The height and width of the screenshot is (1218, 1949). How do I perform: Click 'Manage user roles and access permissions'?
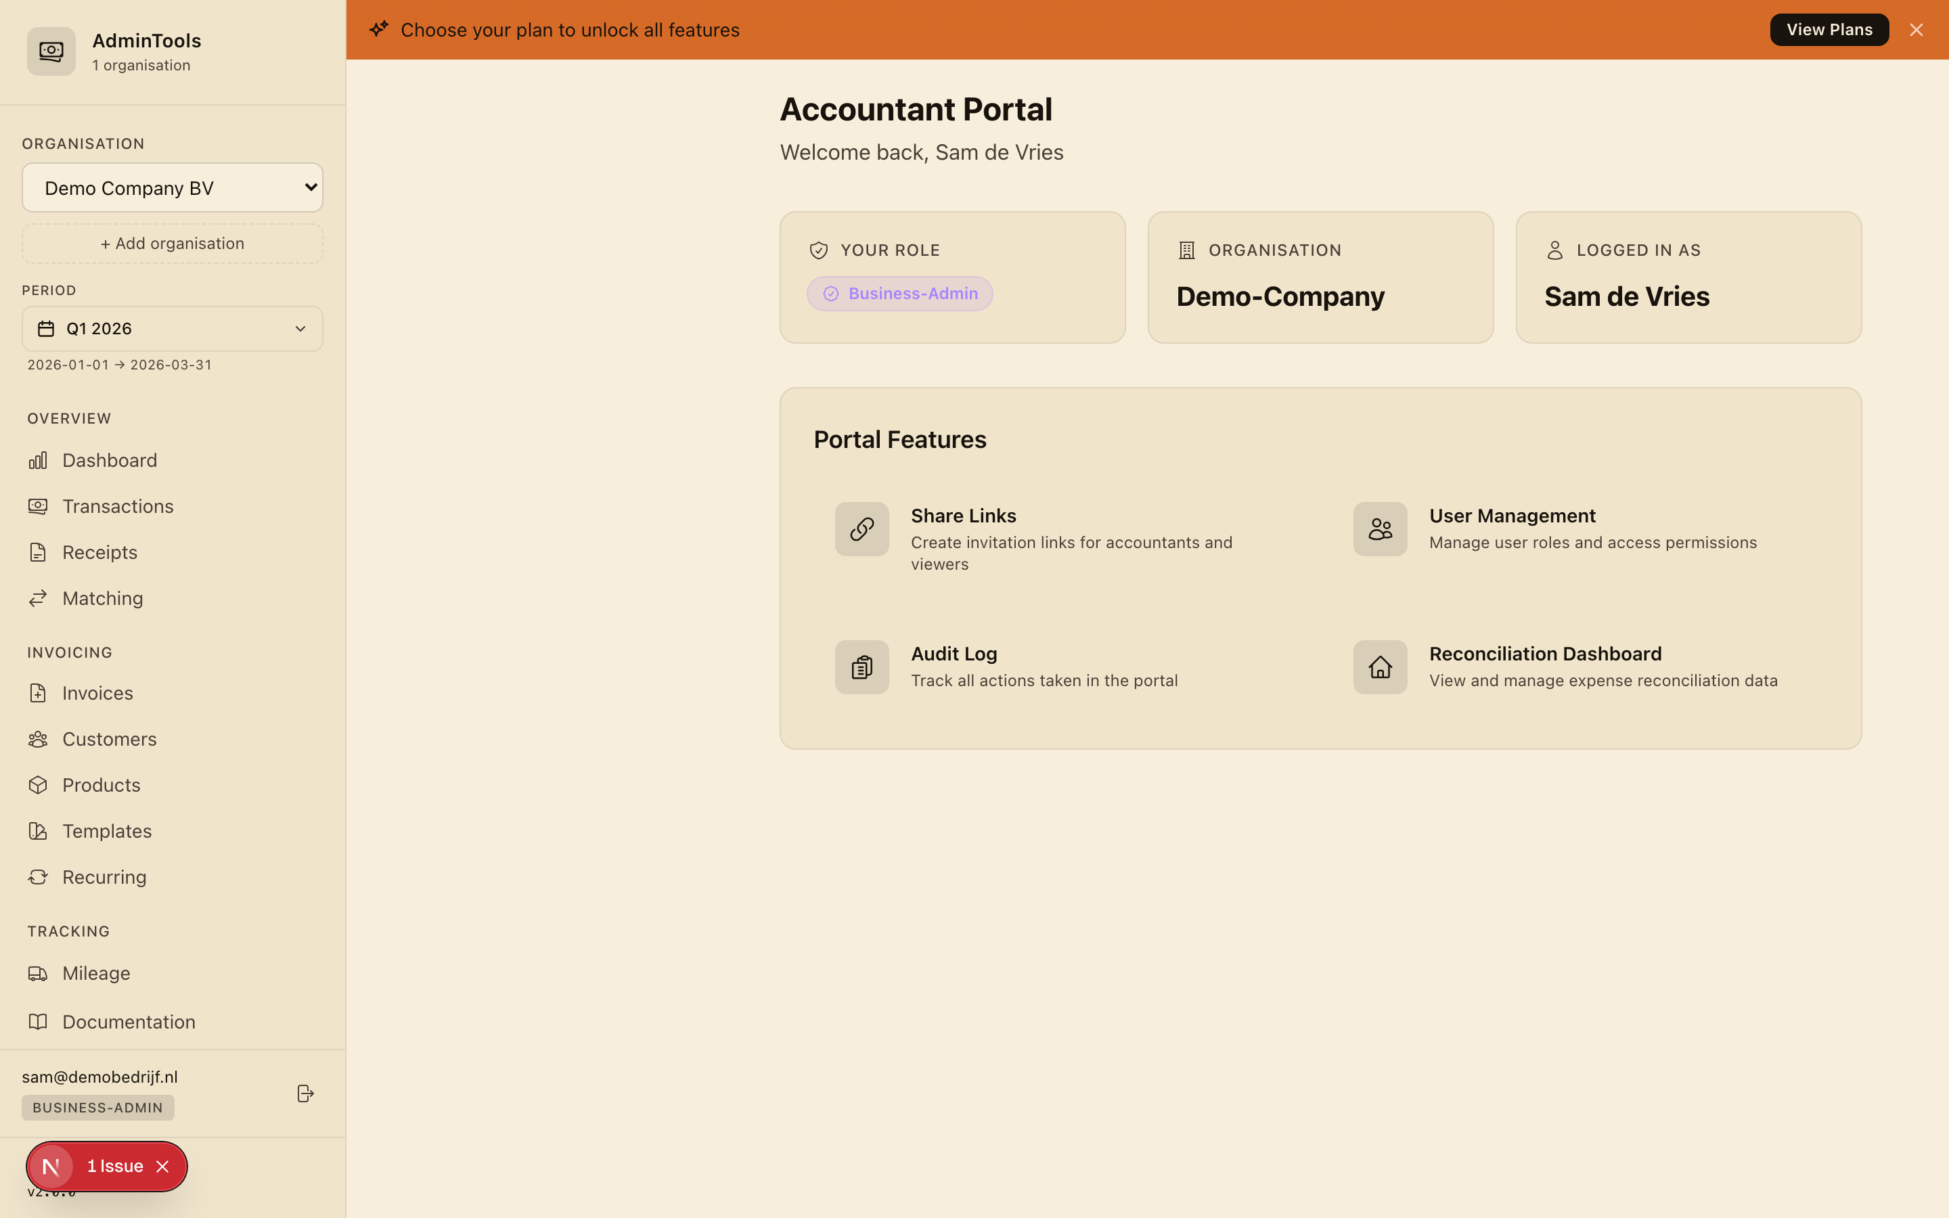[x=1592, y=543]
